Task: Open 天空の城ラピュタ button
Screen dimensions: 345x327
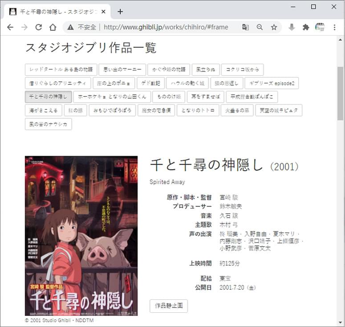Action: (x=279, y=110)
